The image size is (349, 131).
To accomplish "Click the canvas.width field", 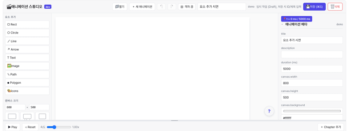I will 312,83.
